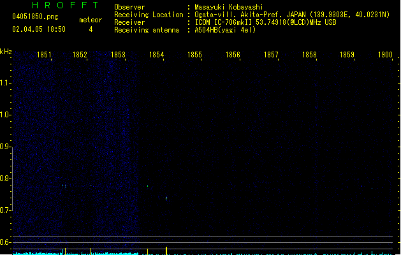Image resolution: width=401 pixels, height=255 pixels.
Task: Click the 1854 time marker
Action: point(156,55)
